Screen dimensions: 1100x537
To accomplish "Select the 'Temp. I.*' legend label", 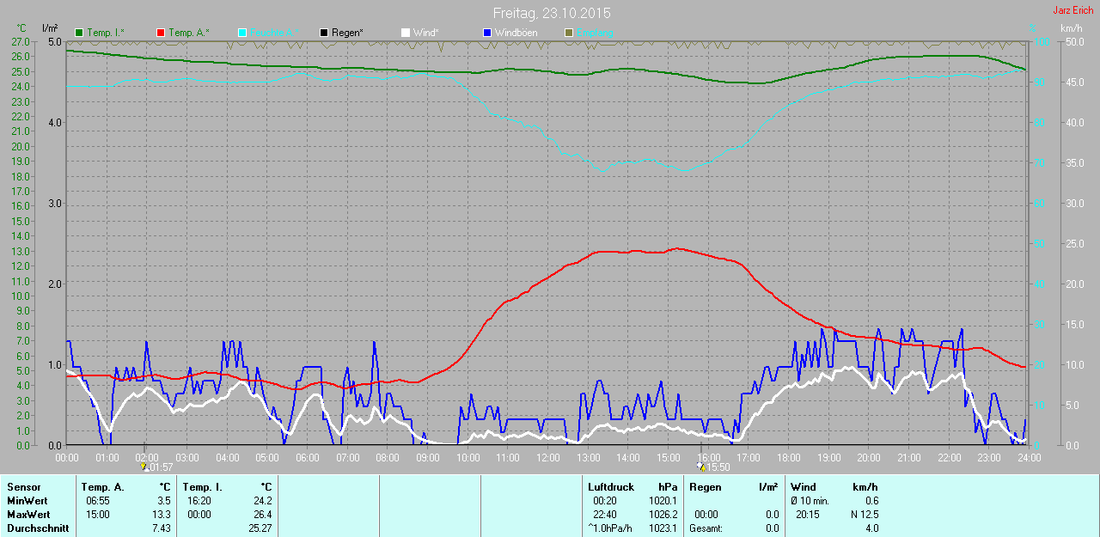I will coord(106,33).
